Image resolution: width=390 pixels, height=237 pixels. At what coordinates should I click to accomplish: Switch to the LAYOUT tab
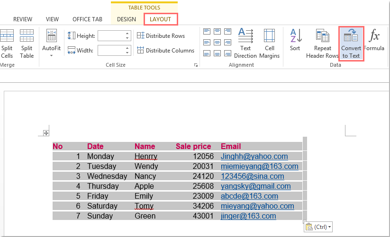click(160, 19)
